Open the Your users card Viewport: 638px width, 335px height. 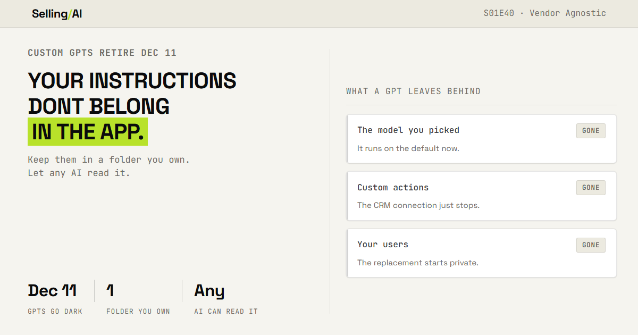[x=481, y=253]
